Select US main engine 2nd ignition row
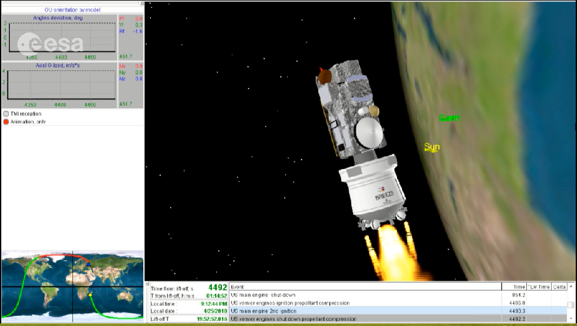577x326 pixels. pos(364,311)
